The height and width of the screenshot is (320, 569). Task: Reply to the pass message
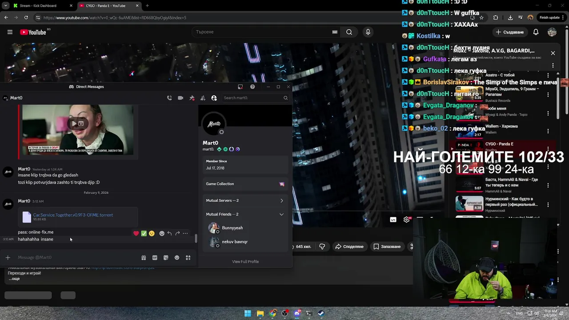[169, 233]
